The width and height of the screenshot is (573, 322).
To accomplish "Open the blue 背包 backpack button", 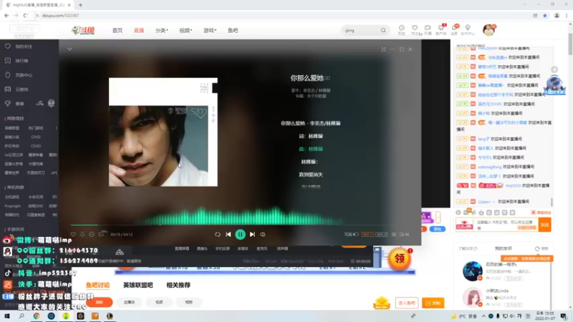I will point(438,229).
